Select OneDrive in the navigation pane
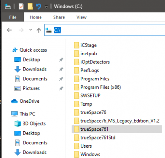This screenshot has height=158, width=165. [29, 101]
